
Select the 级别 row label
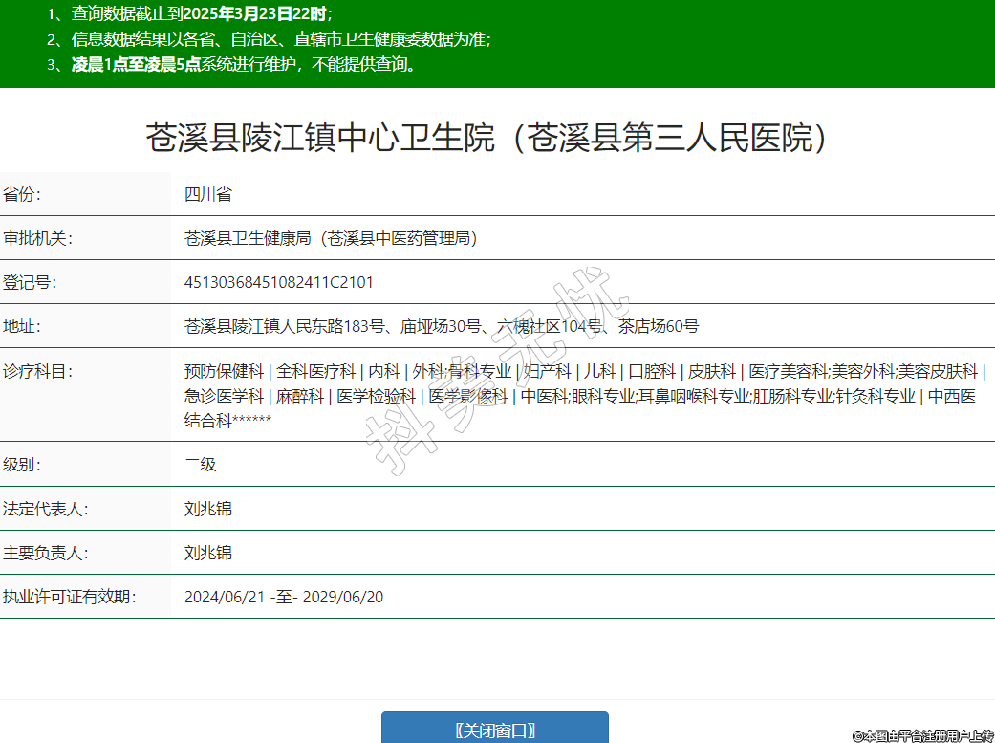(22, 465)
